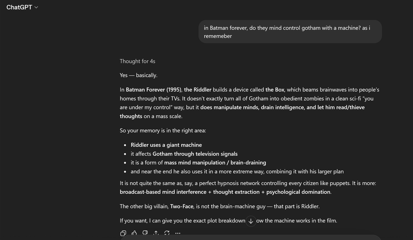Click "So your memory is in the right area:"
Viewport: 413px width, 240px height.
[x=163, y=131]
